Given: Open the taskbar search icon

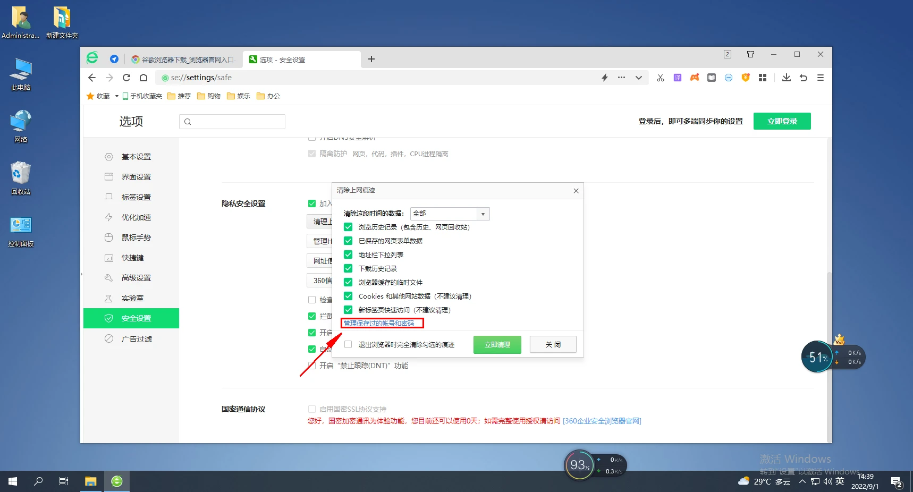Looking at the screenshot, I should (x=38, y=481).
